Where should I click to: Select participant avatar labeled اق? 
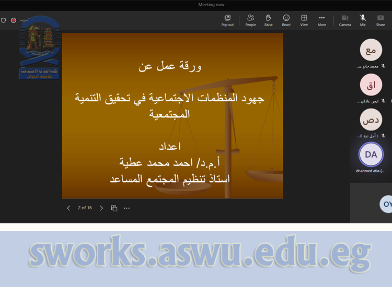point(371,85)
